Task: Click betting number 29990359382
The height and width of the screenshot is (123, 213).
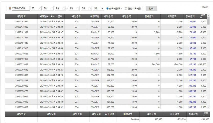Action: (x=22, y=86)
